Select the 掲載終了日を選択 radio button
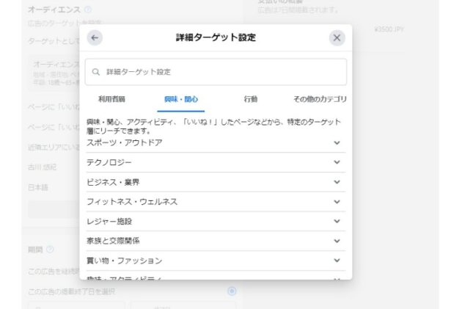 click(x=232, y=291)
